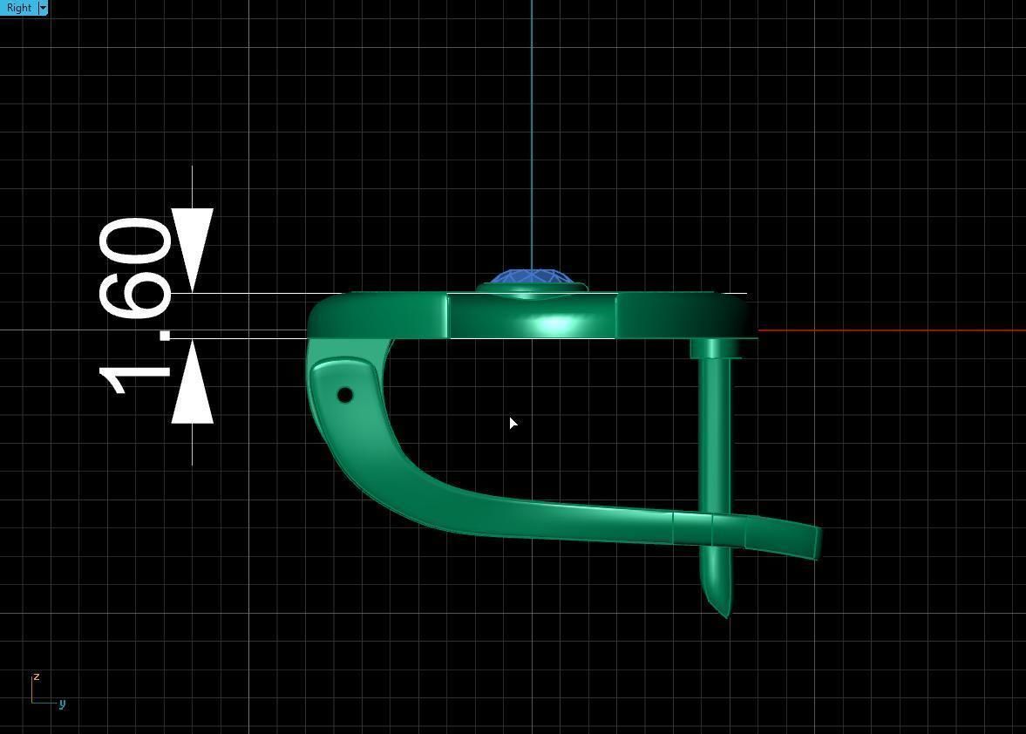
Task: Select the 1.60 dimension annotation text
Action: 135,306
